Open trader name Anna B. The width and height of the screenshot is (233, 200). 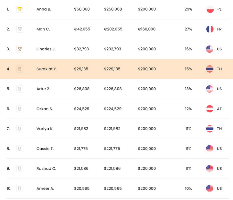click(x=44, y=9)
